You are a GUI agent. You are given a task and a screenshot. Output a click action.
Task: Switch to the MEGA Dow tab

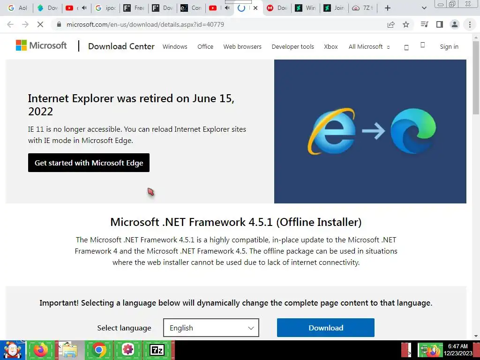pyautogui.click(x=277, y=8)
